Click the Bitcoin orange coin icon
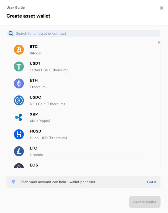 (19, 50)
